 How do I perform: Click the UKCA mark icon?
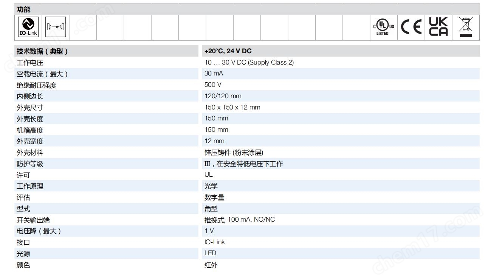pos(438,27)
